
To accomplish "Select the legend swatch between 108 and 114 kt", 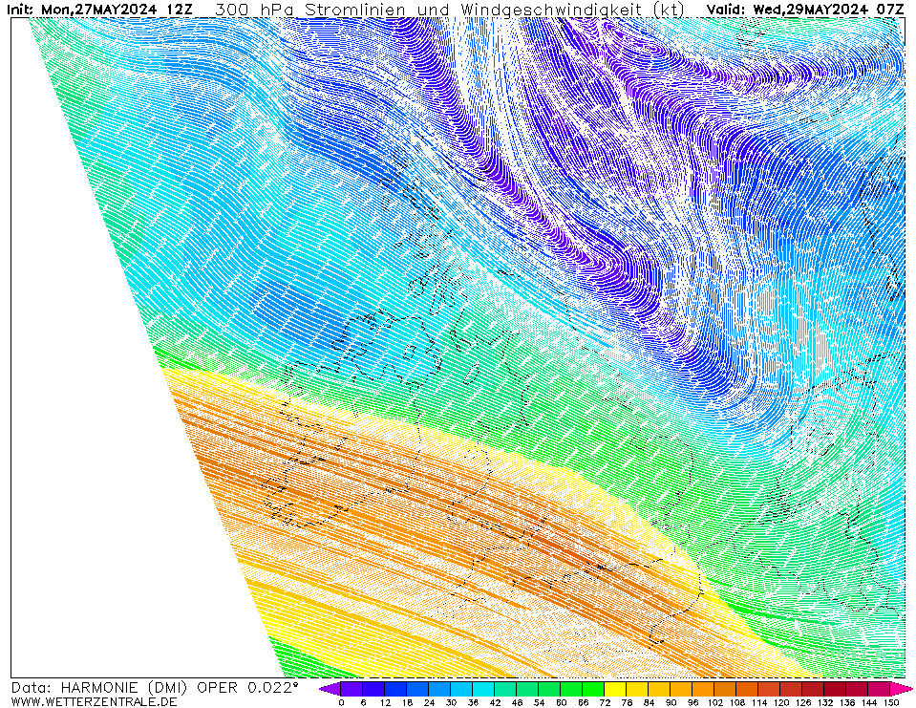I will coord(748,689).
